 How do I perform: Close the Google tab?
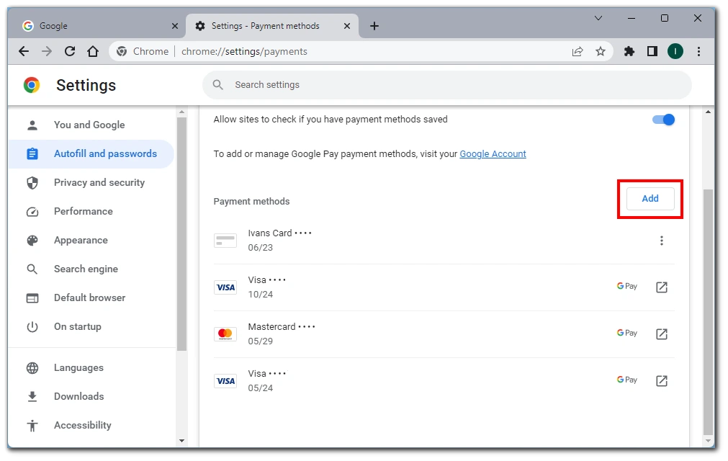point(174,26)
